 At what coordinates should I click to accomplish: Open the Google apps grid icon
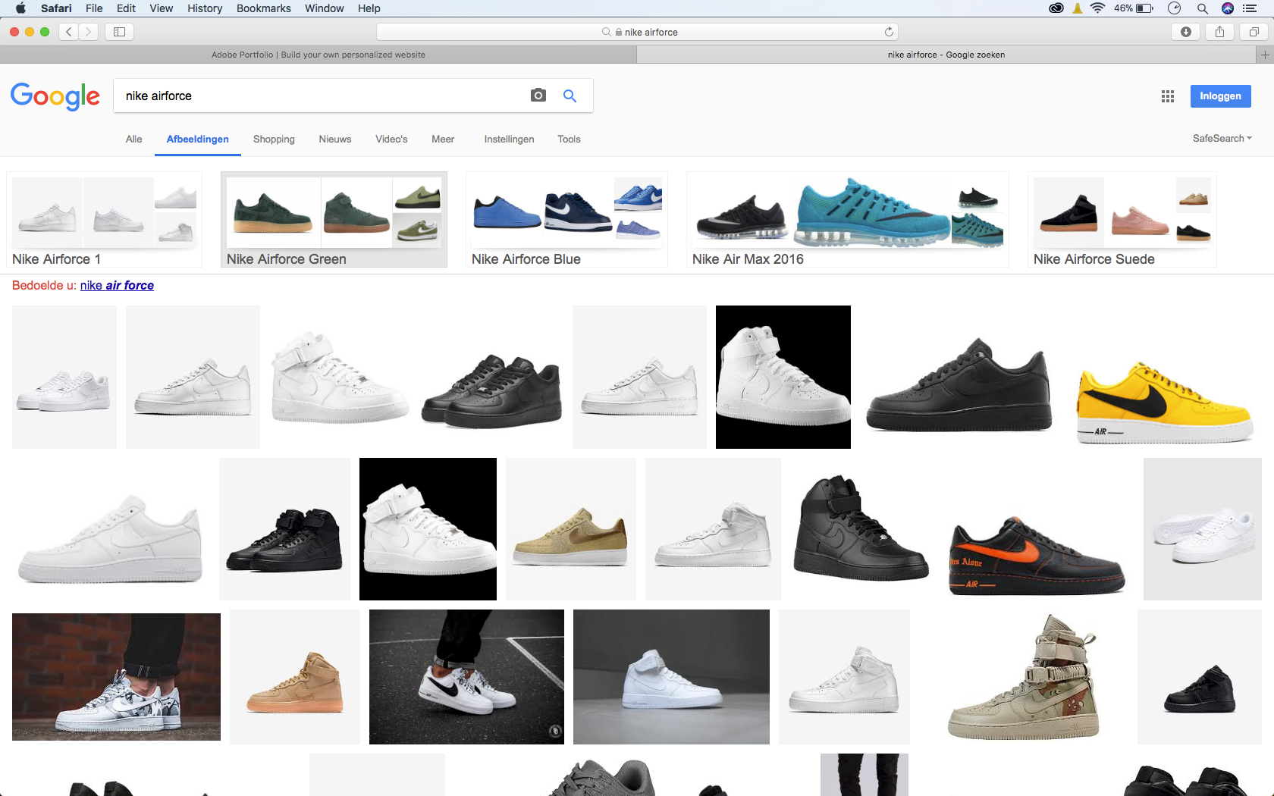pos(1168,96)
